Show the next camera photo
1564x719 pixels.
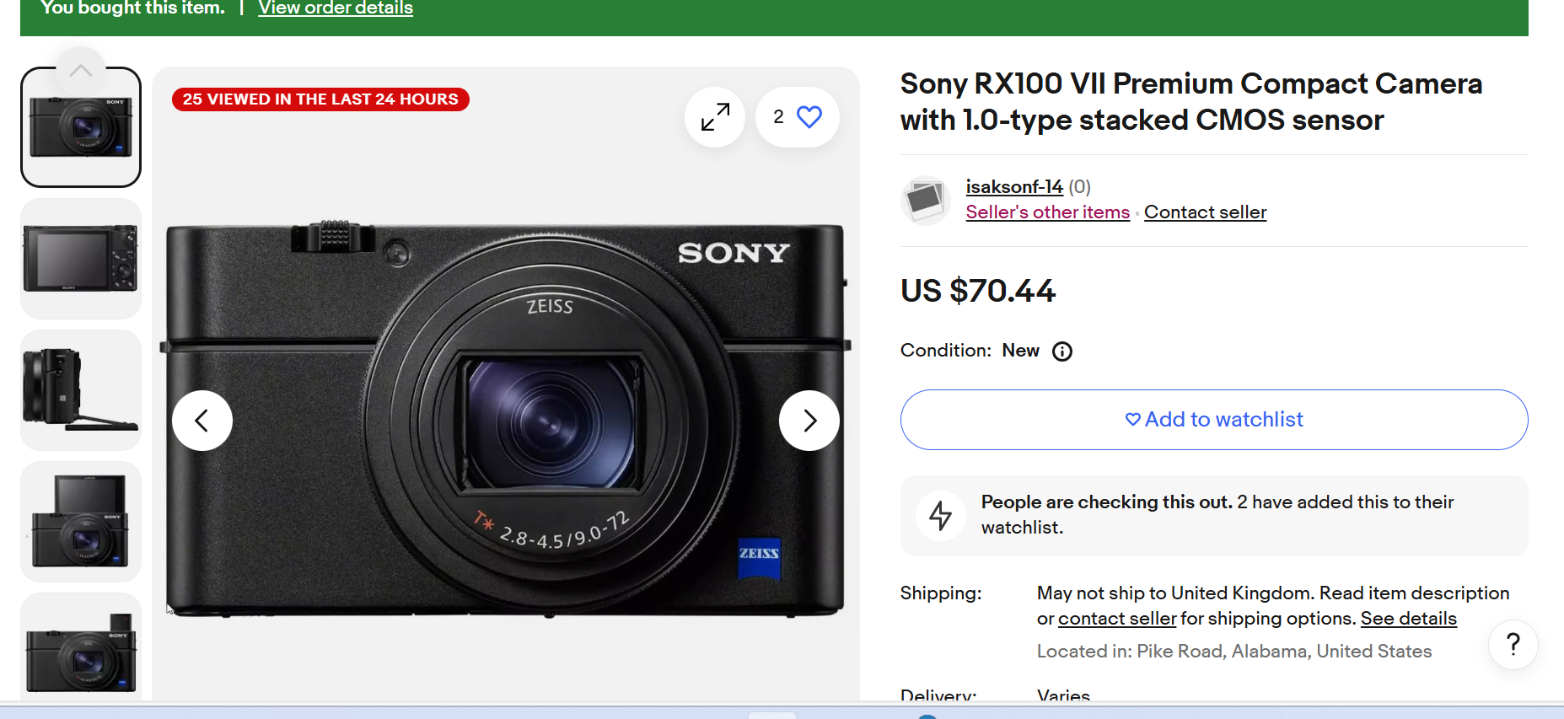tap(809, 421)
